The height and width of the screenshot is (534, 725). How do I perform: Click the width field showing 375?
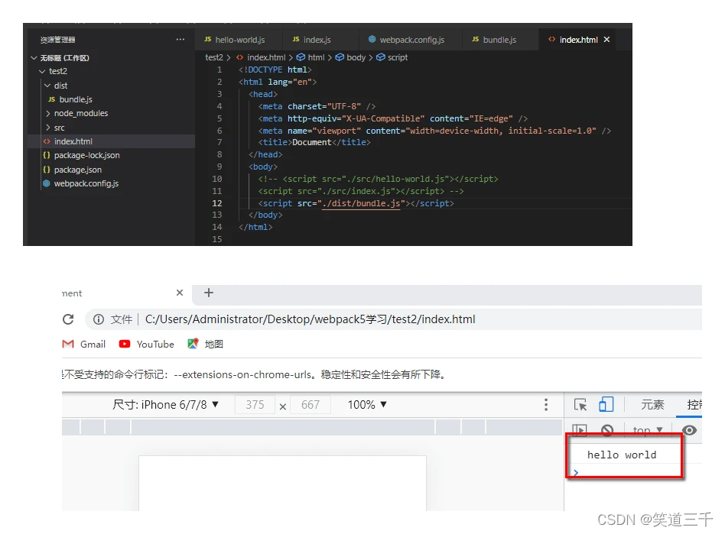(255, 405)
